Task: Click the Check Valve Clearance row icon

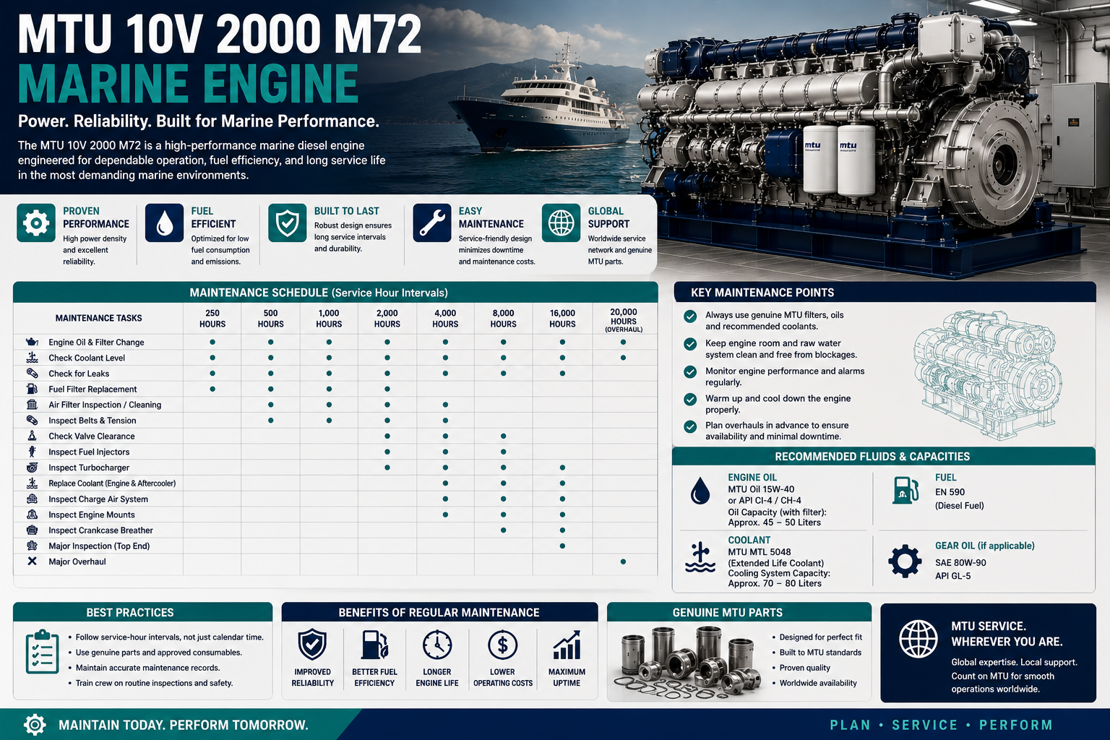Action: coord(32,436)
